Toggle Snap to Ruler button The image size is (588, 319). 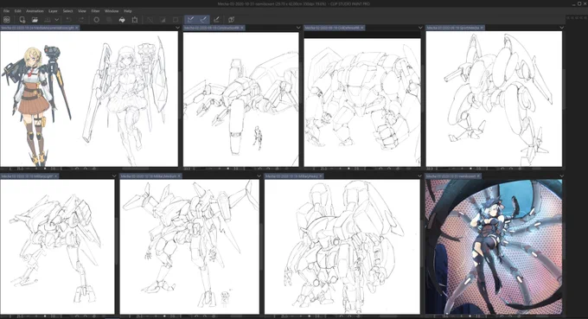pyautogui.click(x=190, y=20)
